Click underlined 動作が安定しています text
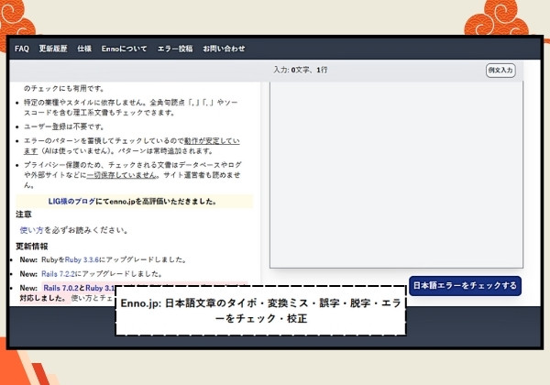The height and width of the screenshot is (385, 550). click(212, 141)
